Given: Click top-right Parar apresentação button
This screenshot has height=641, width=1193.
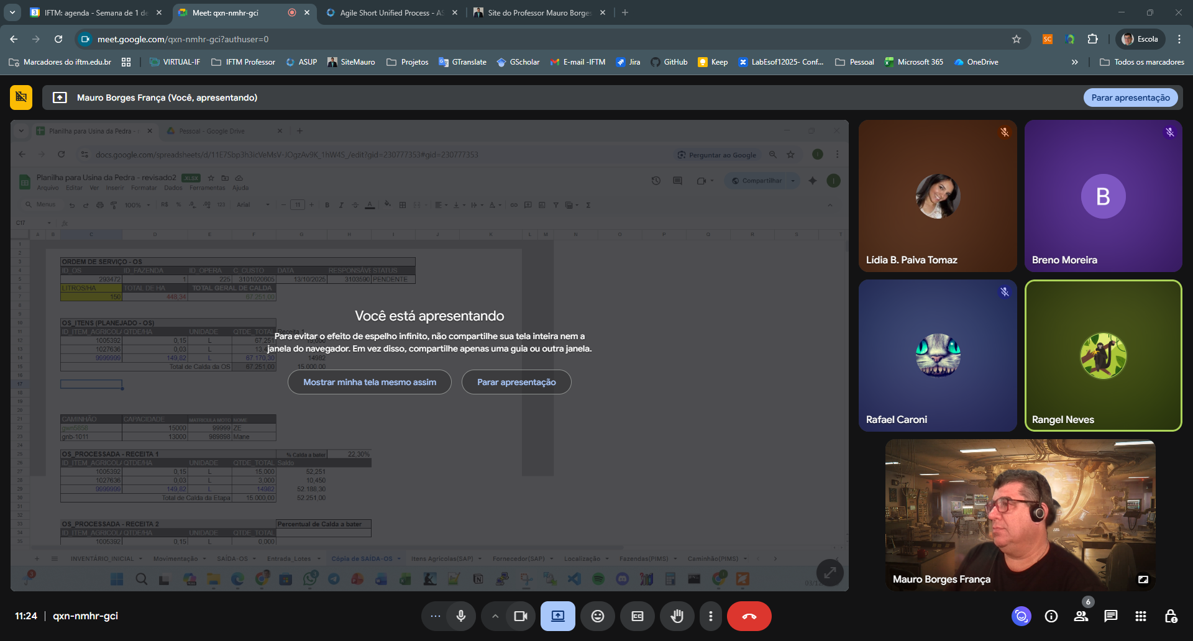Looking at the screenshot, I should [x=1130, y=98].
